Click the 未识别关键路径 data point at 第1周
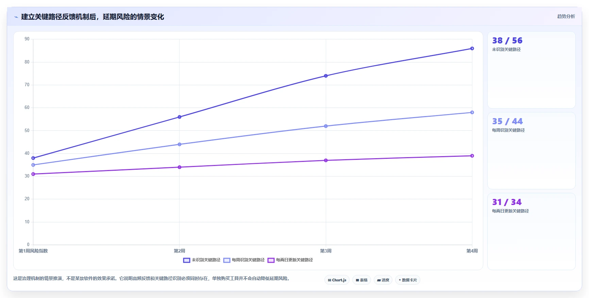589x298 pixels. point(33,158)
